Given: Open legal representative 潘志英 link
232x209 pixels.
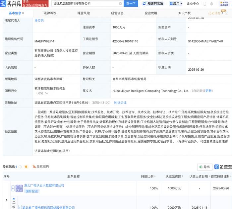Looking at the screenshot, I should tap(39, 20).
